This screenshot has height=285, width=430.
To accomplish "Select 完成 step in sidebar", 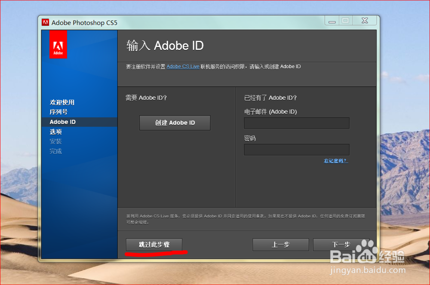I will [55, 151].
